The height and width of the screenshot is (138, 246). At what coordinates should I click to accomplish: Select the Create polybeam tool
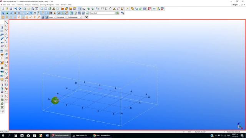[2, 35]
